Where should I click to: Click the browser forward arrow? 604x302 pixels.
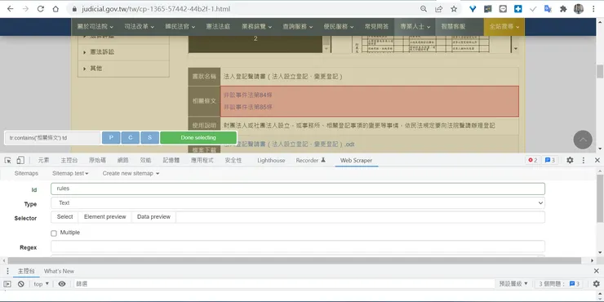[x=25, y=9]
